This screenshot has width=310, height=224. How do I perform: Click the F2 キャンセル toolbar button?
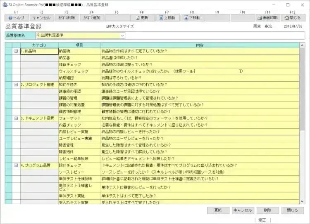41,18
